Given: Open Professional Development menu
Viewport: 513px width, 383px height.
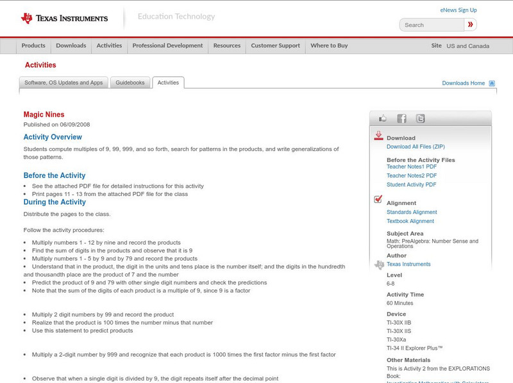Looking at the screenshot, I should coord(167,45).
